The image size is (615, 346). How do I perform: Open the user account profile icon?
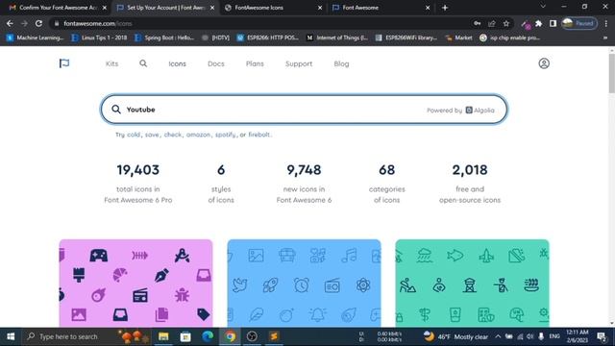(x=544, y=63)
